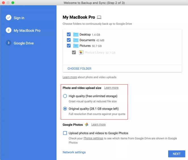Screen dimensions: 188x160
Task: Select Original quality radio button
Action: [65, 109]
